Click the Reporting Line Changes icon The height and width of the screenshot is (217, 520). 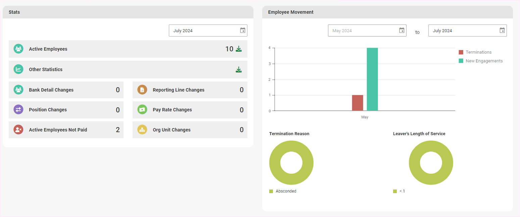coord(142,90)
